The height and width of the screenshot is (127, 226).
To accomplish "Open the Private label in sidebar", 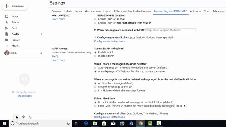I will coord(16,40).
